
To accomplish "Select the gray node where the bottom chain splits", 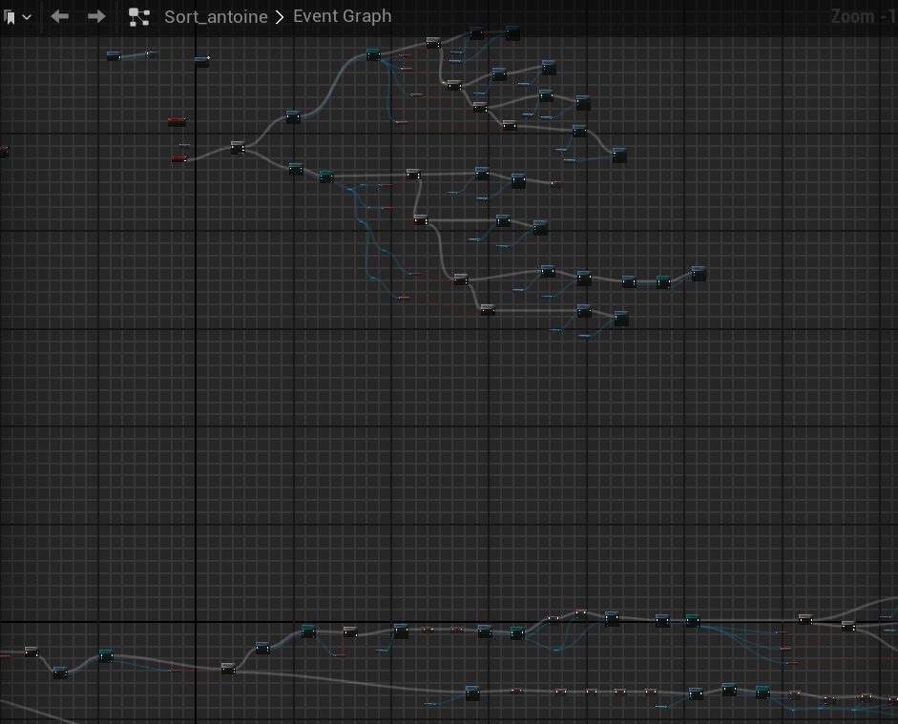I will [x=228, y=669].
